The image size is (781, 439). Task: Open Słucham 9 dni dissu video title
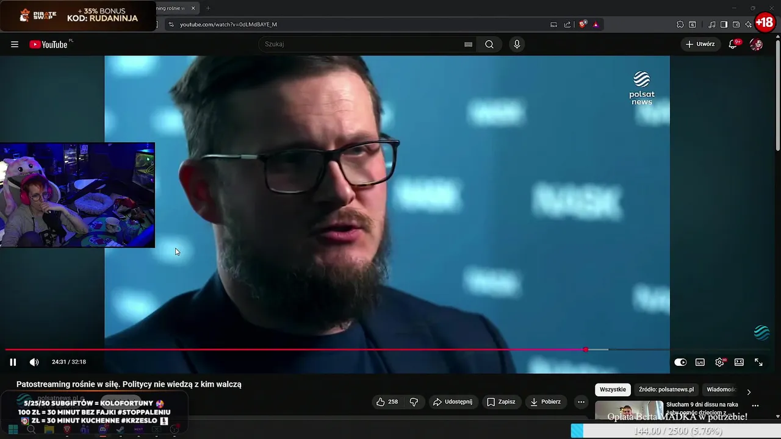coord(702,409)
